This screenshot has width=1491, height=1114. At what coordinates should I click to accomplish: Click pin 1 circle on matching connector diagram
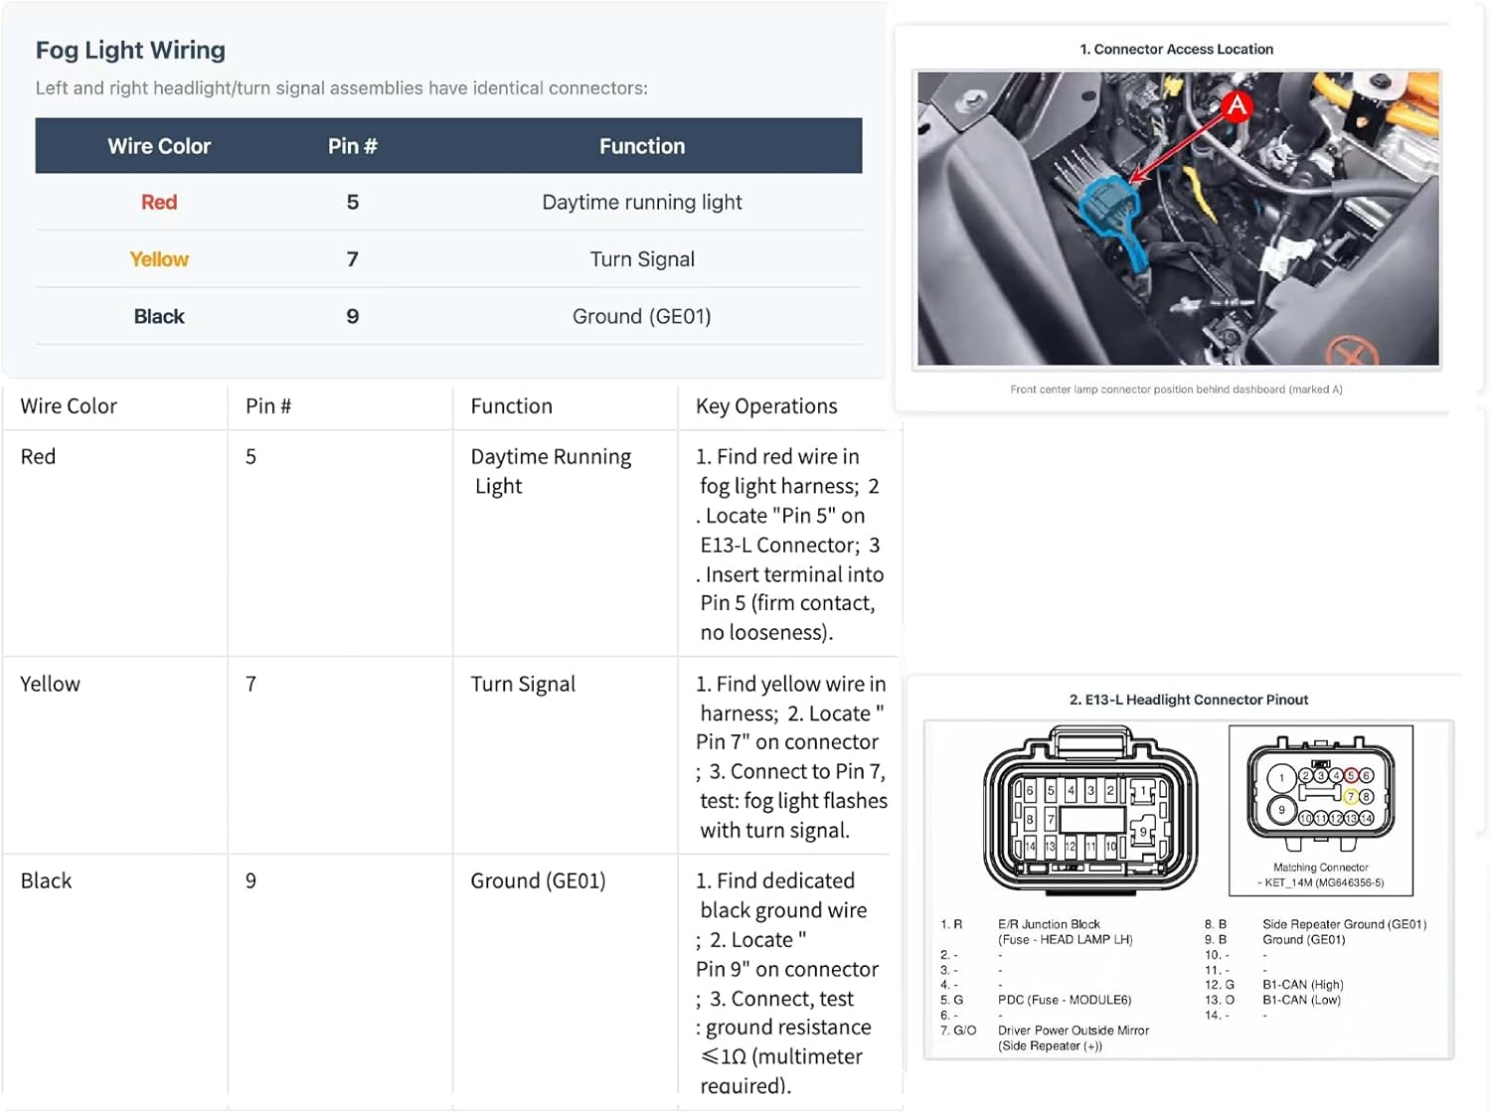click(1281, 778)
